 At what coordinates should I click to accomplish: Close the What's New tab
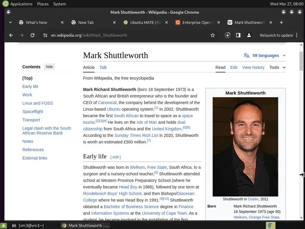pyautogui.click(x=62, y=22)
